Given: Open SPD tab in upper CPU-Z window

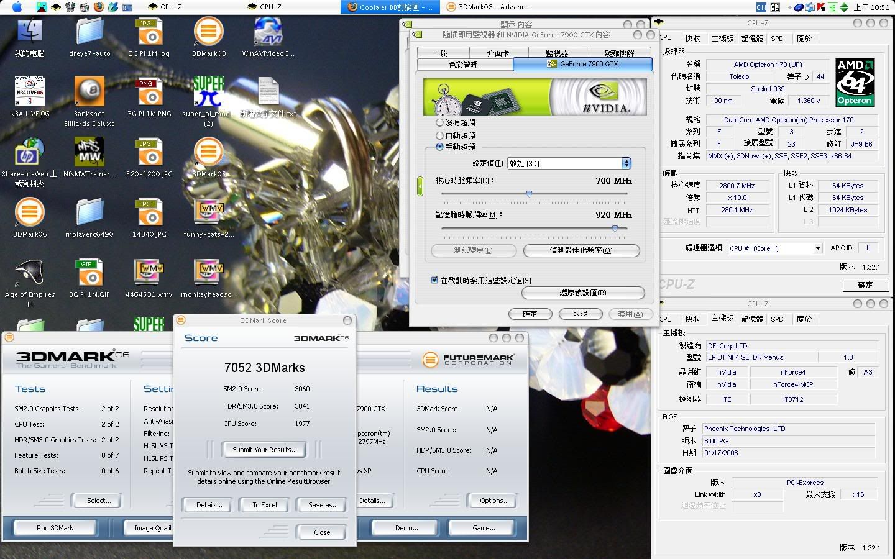Looking at the screenshot, I should click(x=777, y=39).
